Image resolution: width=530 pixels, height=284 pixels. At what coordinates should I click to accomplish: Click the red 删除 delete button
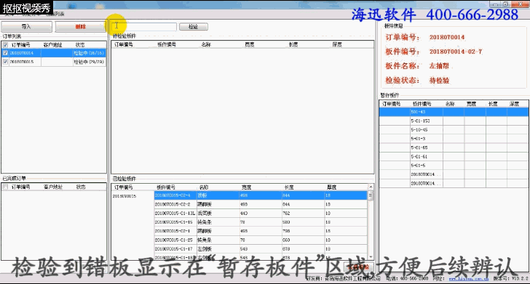pyautogui.click(x=80, y=26)
